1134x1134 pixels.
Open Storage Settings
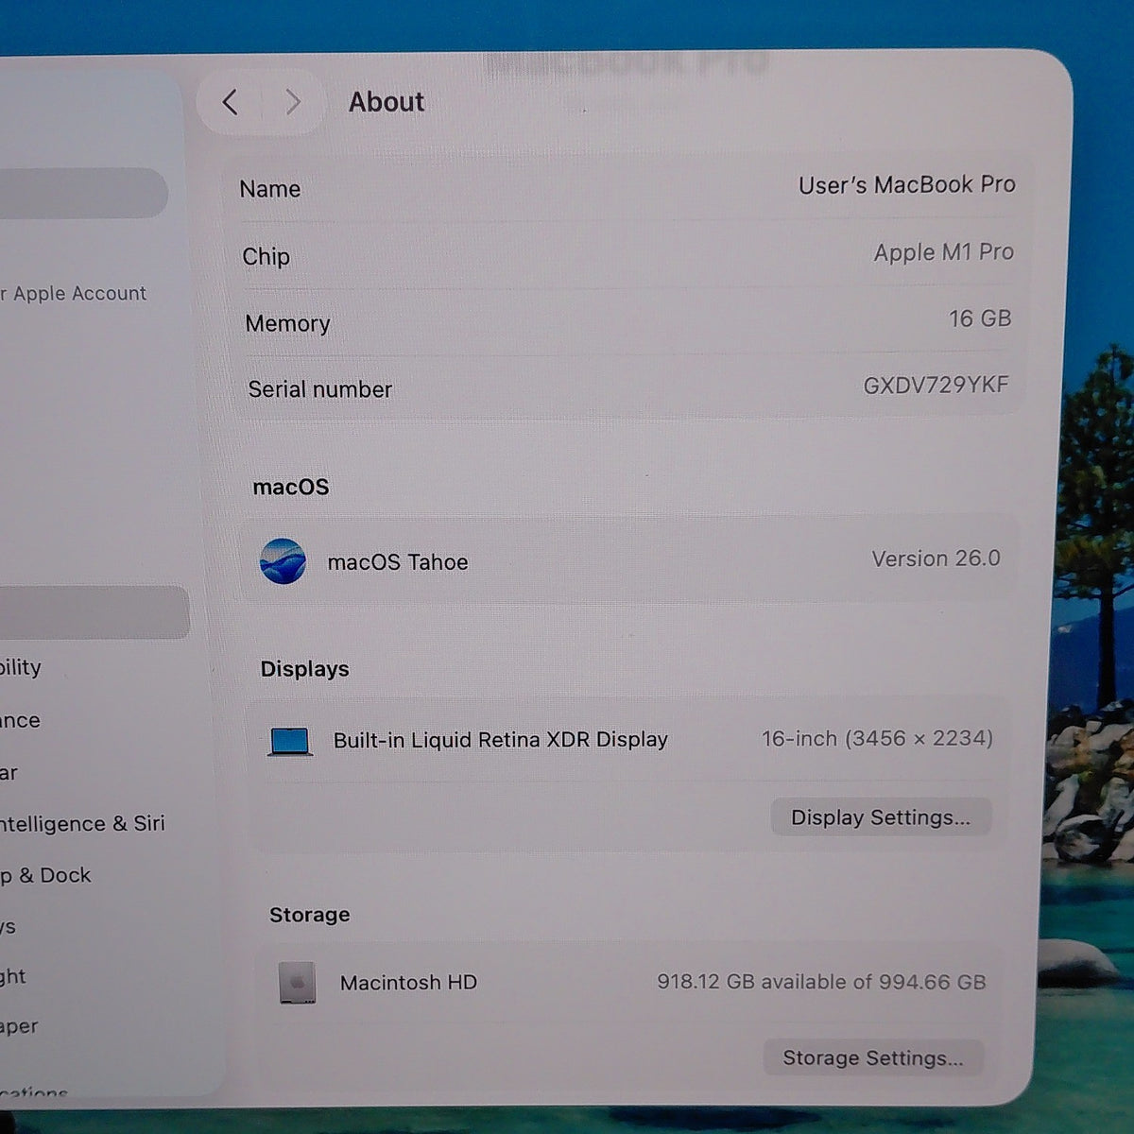pos(873,1057)
